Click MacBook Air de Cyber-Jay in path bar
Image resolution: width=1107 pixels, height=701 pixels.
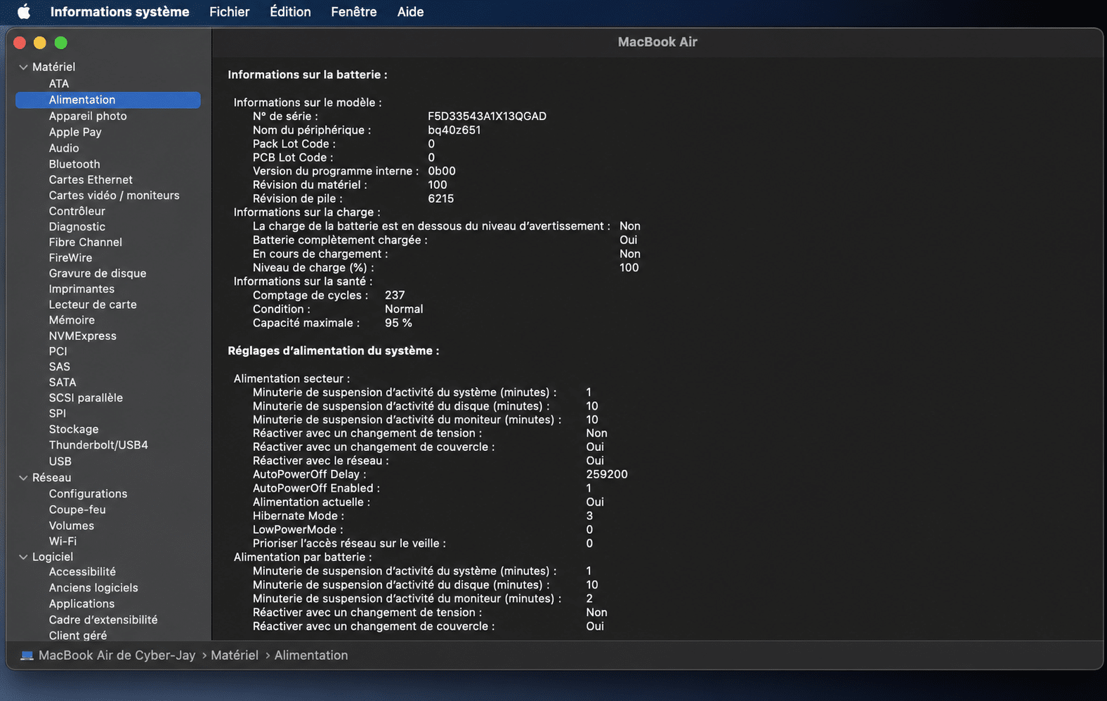[x=117, y=655]
